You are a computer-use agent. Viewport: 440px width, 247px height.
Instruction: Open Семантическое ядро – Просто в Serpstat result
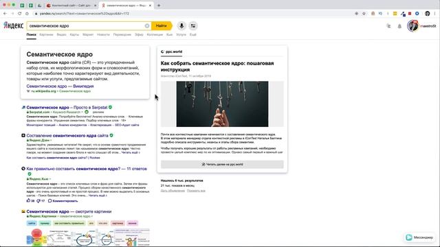click(x=67, y=107)
